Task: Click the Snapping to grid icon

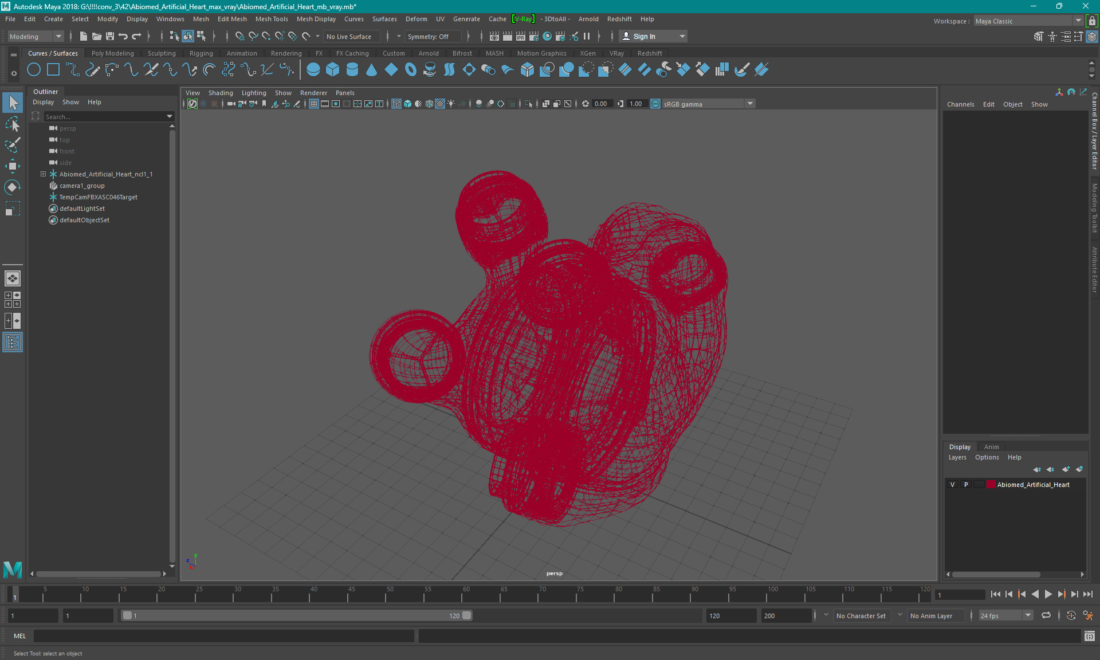Action: [x=239, y=36]
